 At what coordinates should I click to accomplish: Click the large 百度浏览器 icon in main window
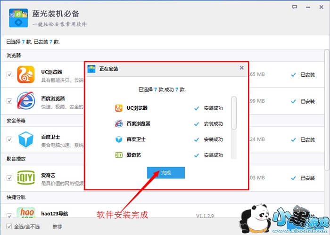(x=25, y=101)
